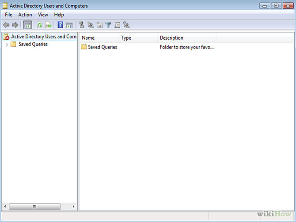Open the Help menu
The image size is (296, 222).
coord(59,15)
